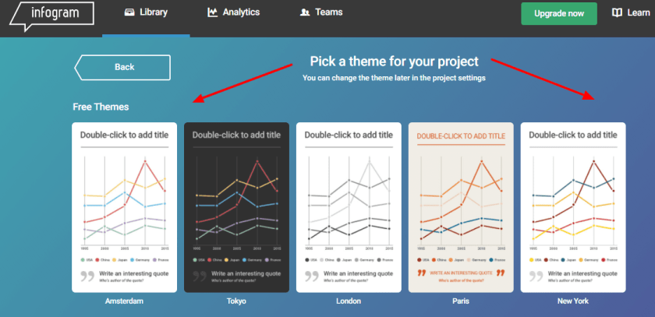Click the Amsterdam theme name label
655x317 pixels.
pos(124,301)
